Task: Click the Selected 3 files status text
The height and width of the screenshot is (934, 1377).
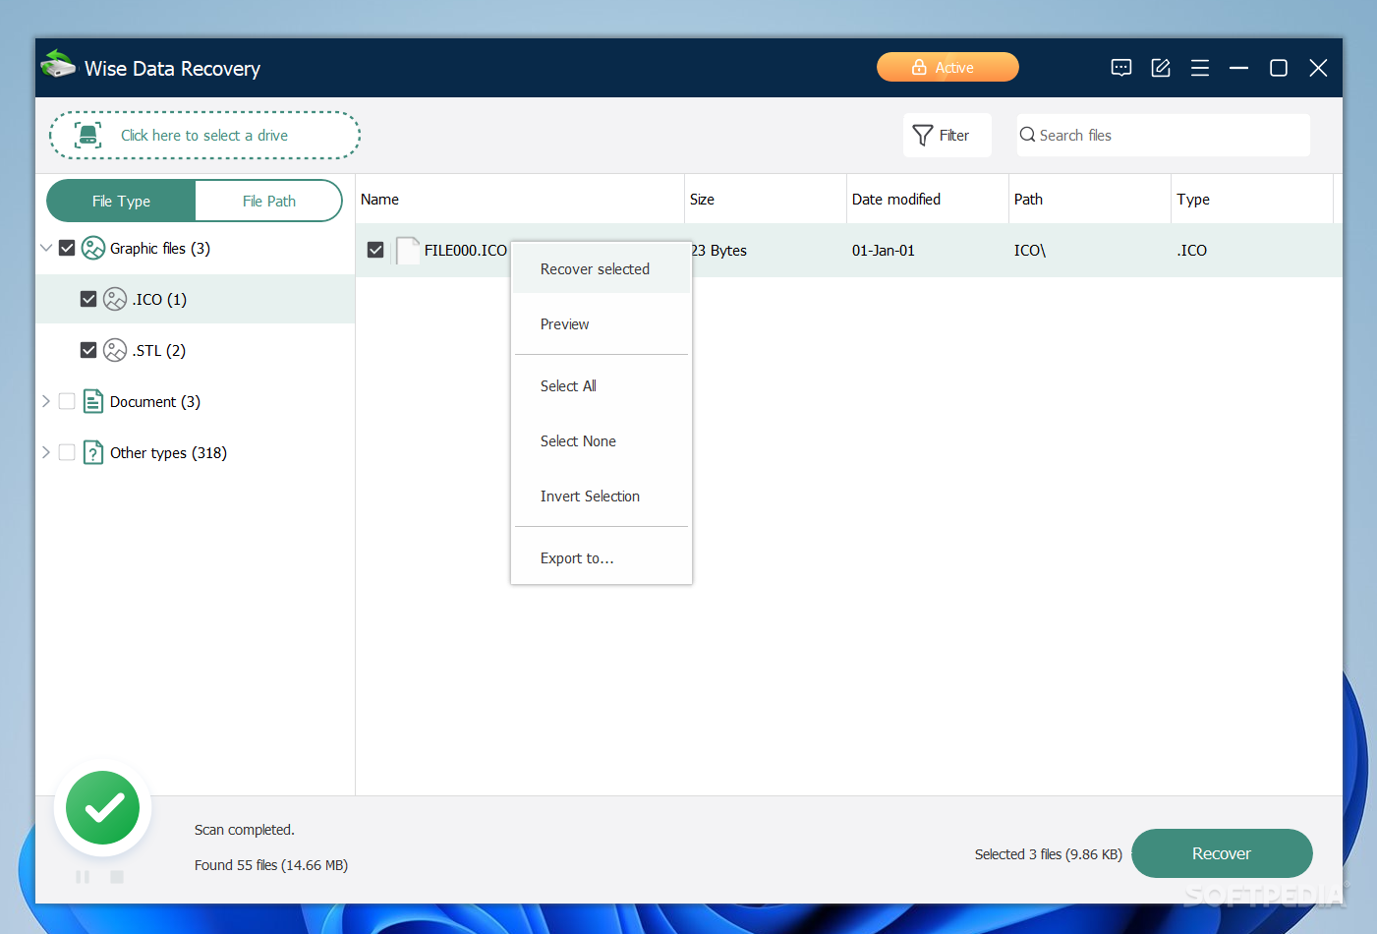Action: pos(1049,854)
